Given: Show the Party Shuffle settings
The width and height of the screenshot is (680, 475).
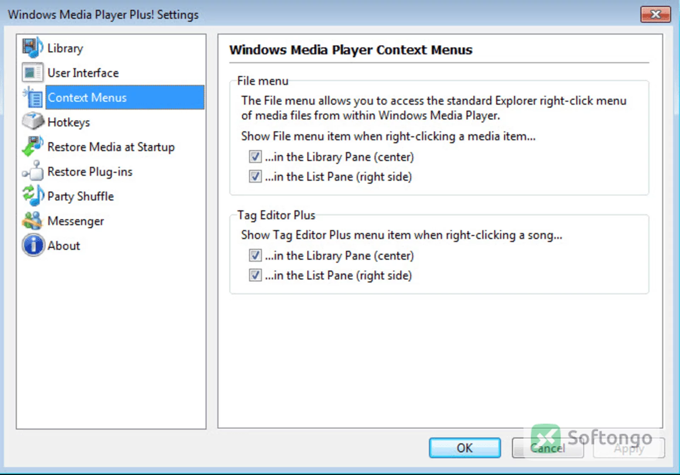Looking at the screenshot, I should coord(80,196).
